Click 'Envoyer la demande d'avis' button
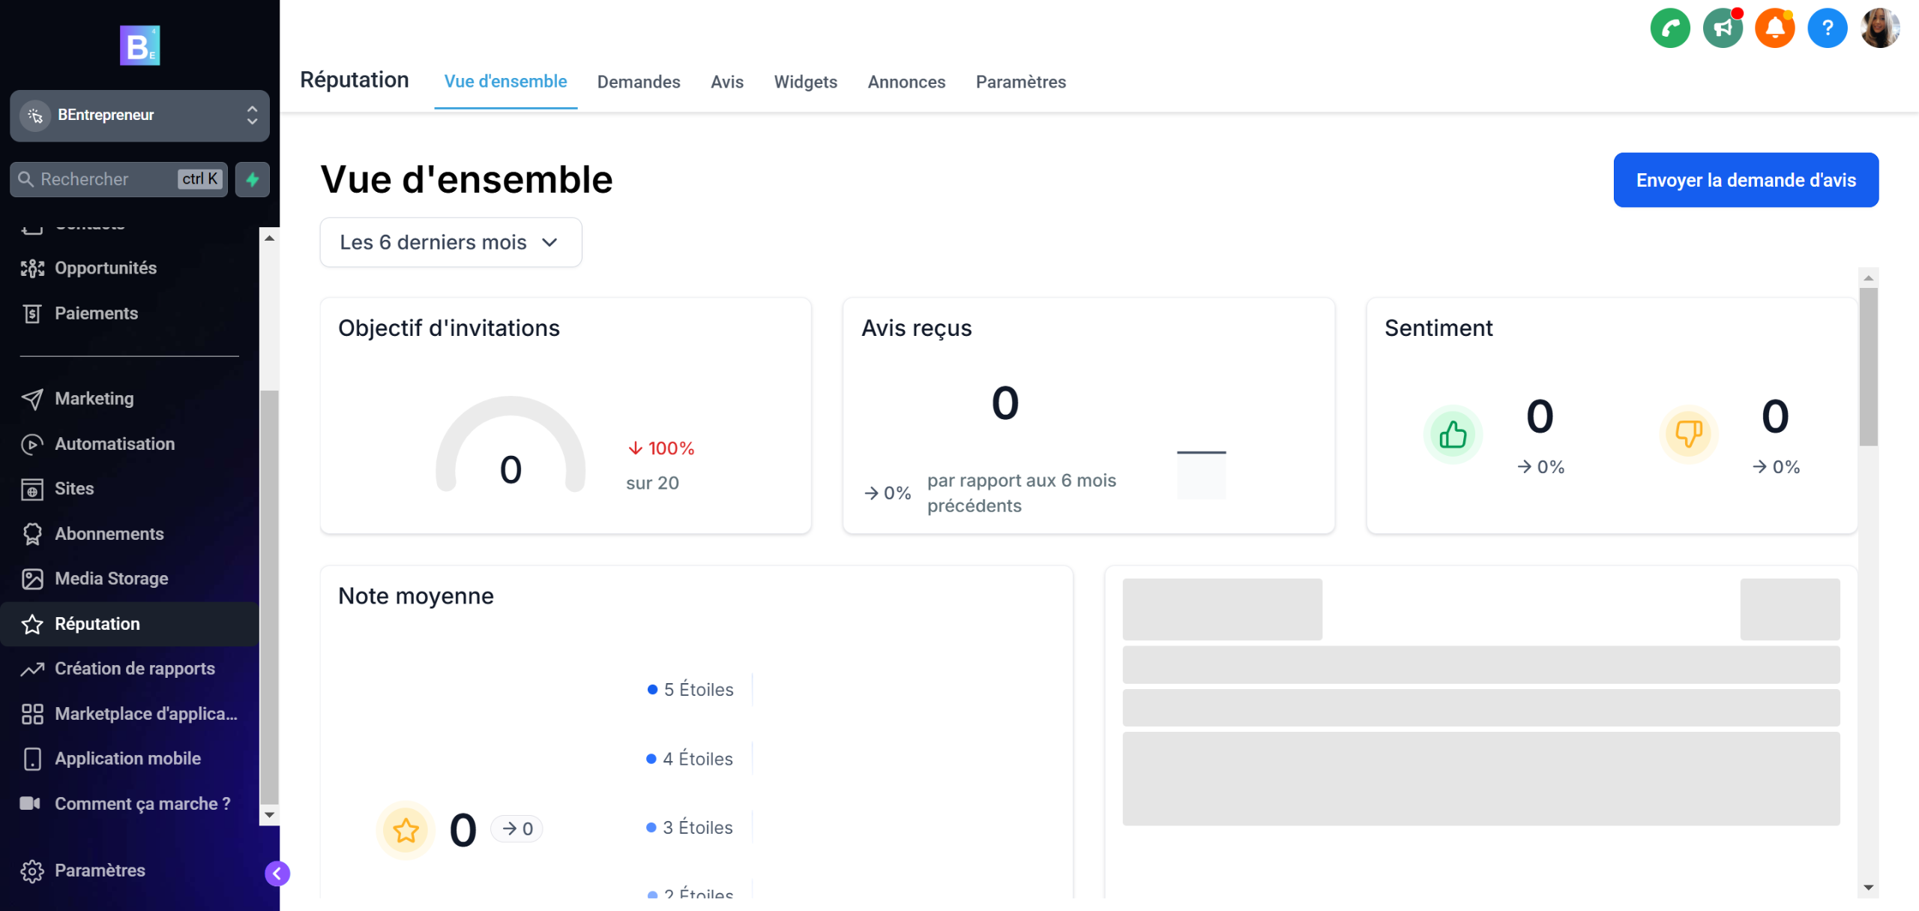This screenshot has height=911, width=1919. tap(1745, 180)
